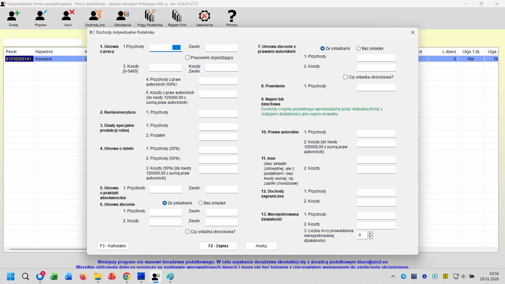Enable the Pracownik dojeżdżający checkbox
The height and width of the screenshot is (284, 505).
point(188,58)
